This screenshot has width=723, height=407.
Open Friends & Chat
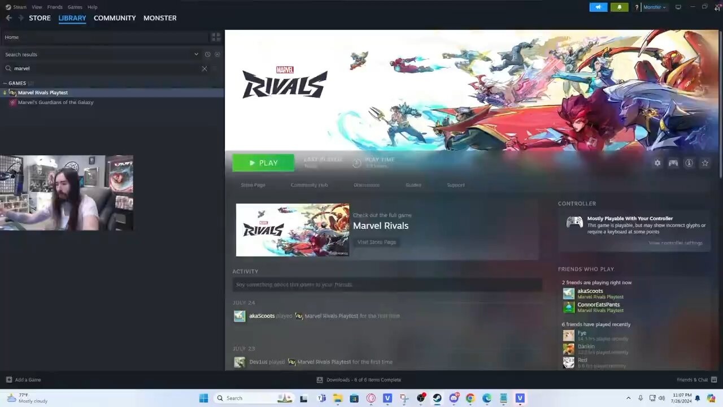click(697, 380)
